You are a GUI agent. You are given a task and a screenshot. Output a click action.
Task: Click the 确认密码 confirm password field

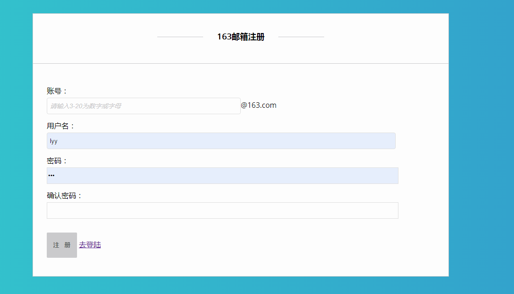pyautogui.click(x=222, y=211)
